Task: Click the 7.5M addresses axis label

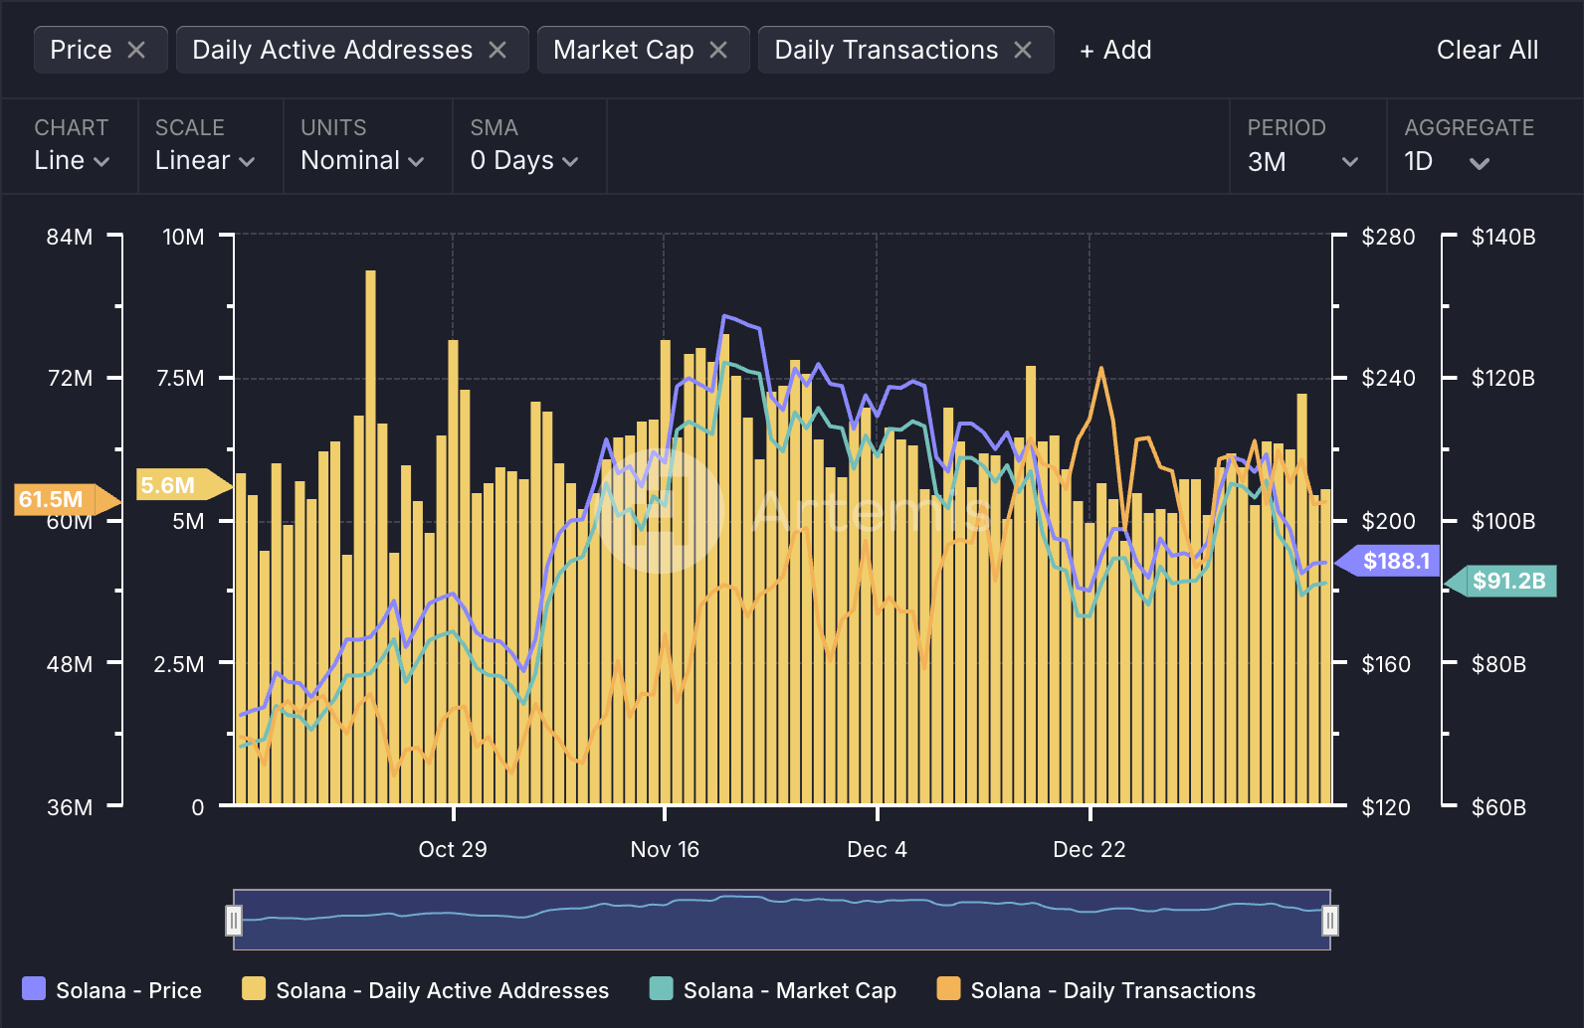Action: click(x=180, y=378)
